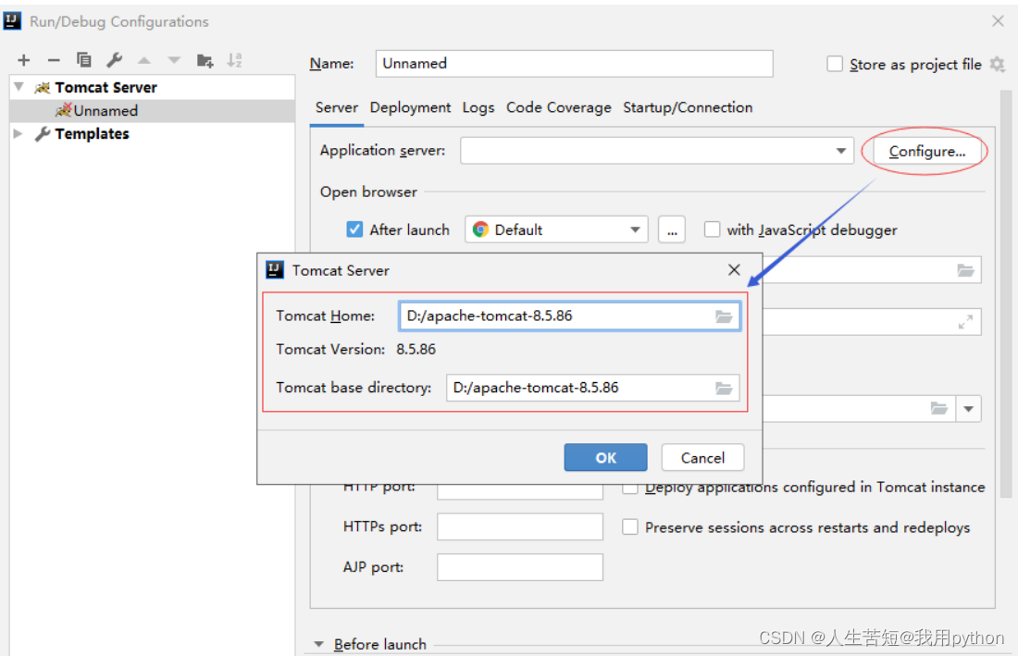Sort configurations alphabetically

(x=234, y=60)
